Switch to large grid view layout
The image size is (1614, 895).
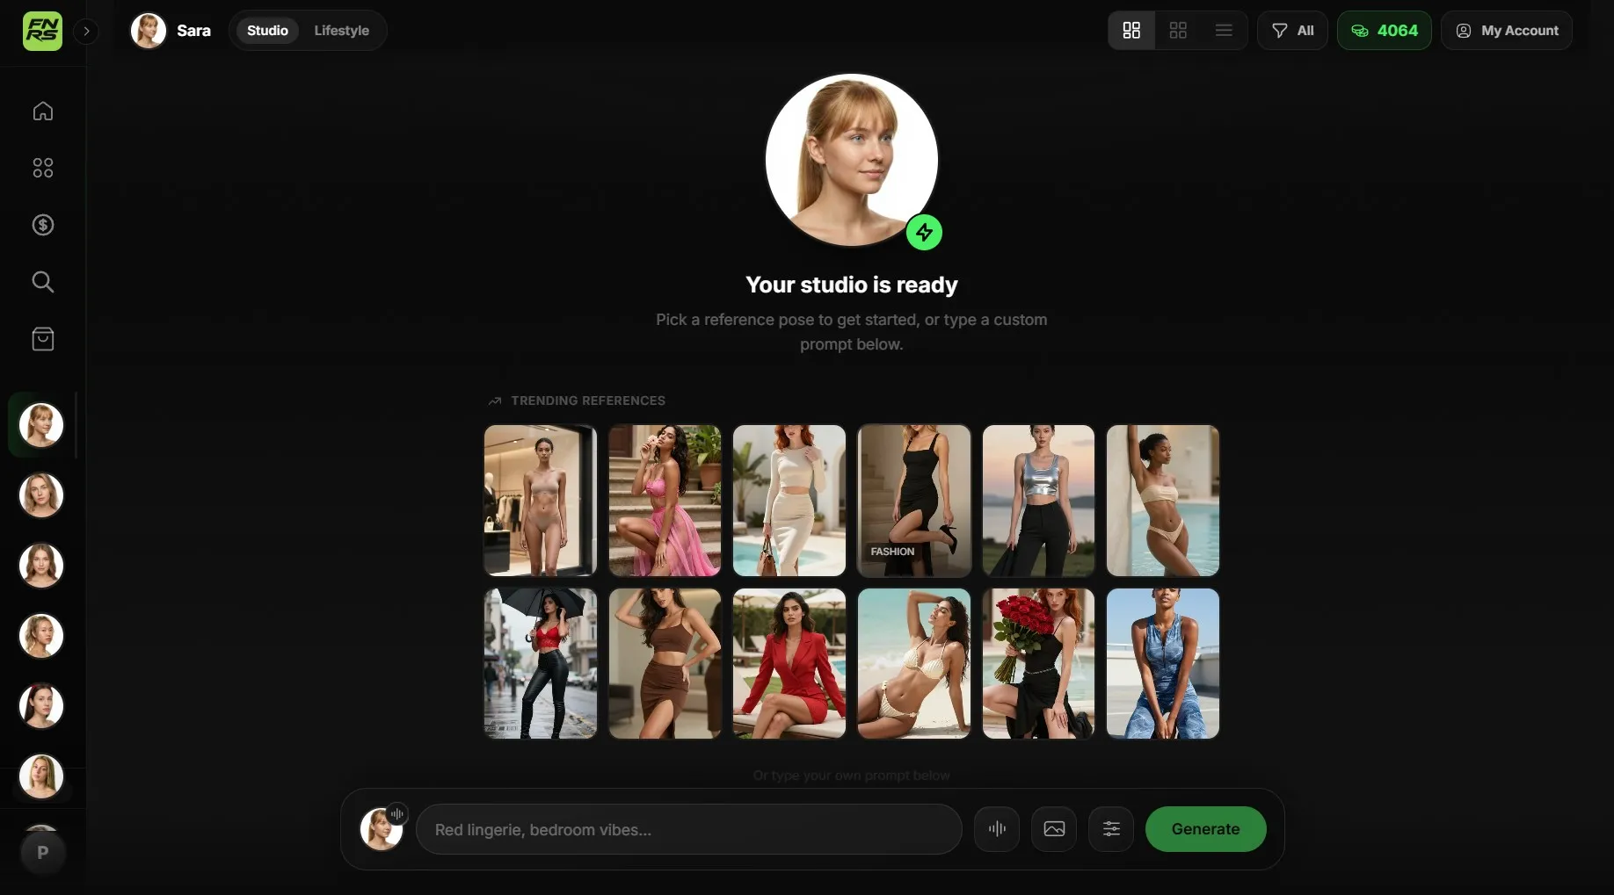point(1131,31)
